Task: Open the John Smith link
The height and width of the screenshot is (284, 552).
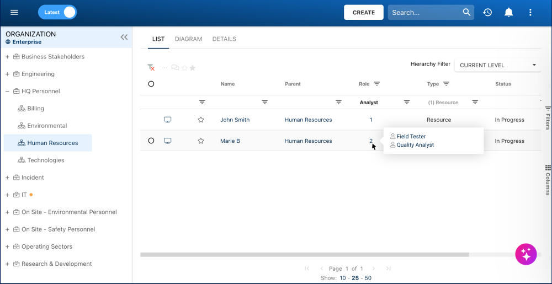Action: pyautogui.click(x=235, y=120)
